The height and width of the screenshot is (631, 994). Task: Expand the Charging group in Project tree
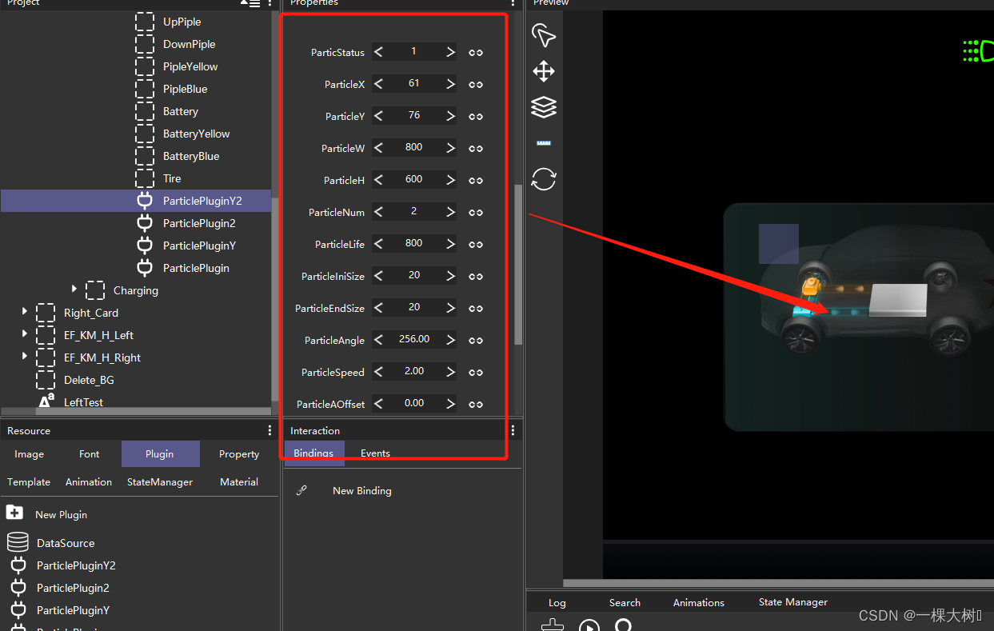(74, 290)
